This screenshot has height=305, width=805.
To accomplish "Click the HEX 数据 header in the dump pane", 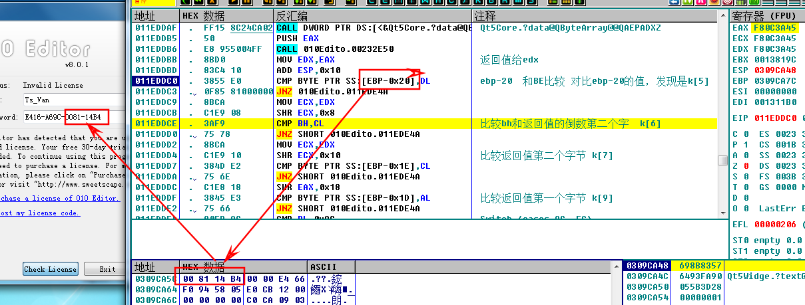I will pos(244,267).
